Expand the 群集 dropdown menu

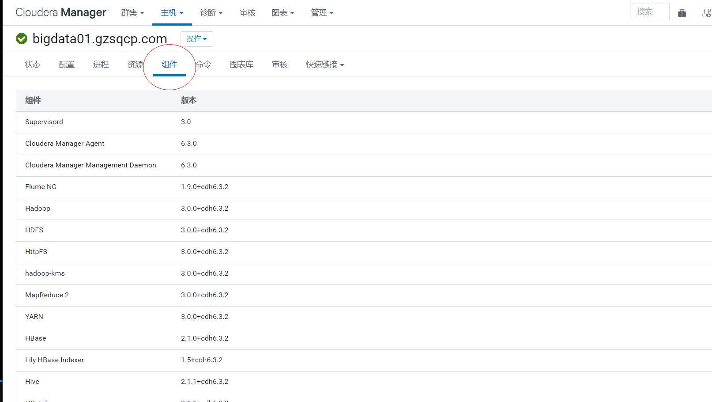click(x=132, y=13)
